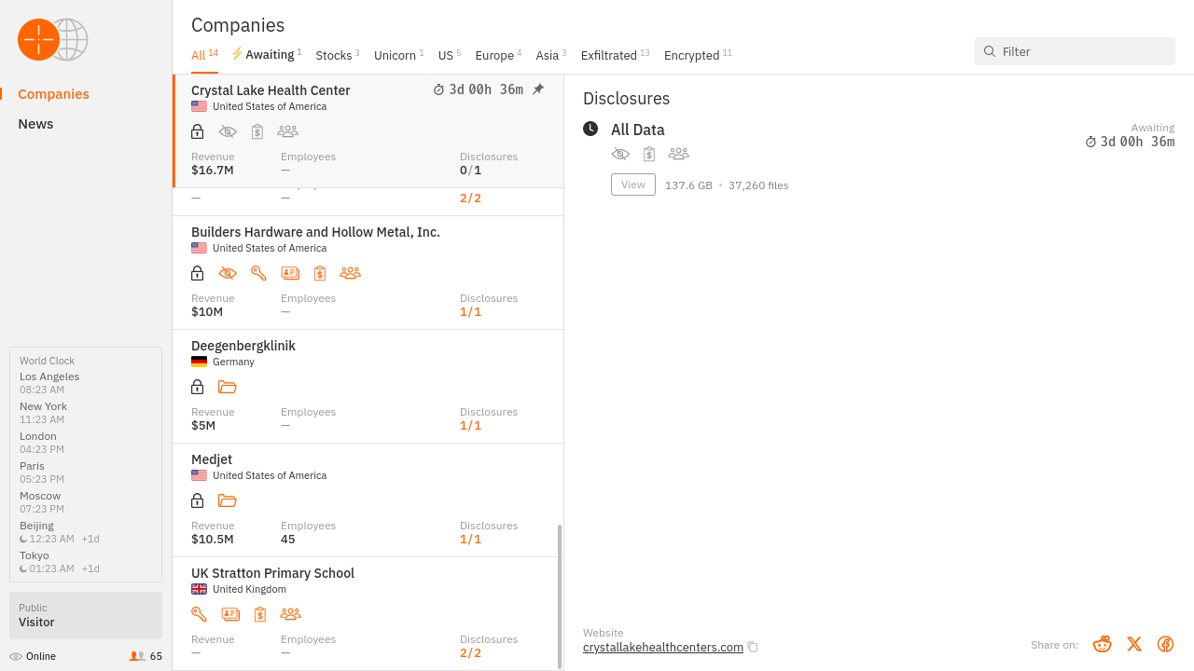The height and width of the screenshot is (671, 1194).
Task: Click the Los Angeles world clock entry
Action: pyautogui.click(x=49, y=383)
